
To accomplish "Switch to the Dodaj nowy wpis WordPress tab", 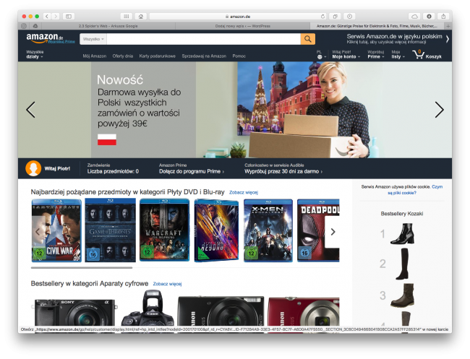I will pos(242,26).
